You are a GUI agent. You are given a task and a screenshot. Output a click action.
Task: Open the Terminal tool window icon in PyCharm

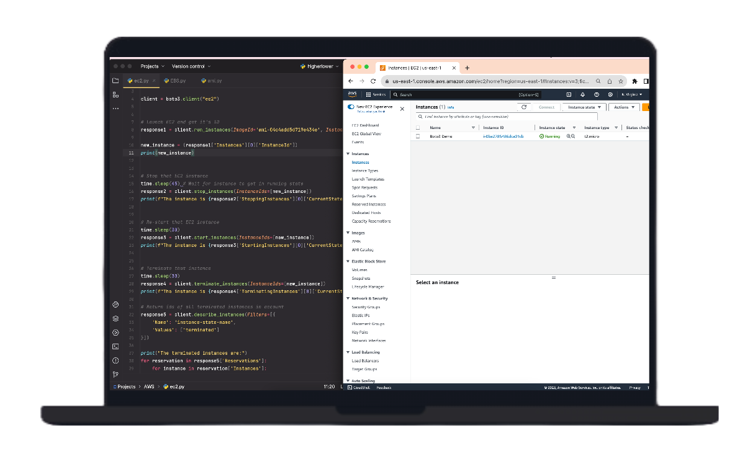tap(115, 347)
